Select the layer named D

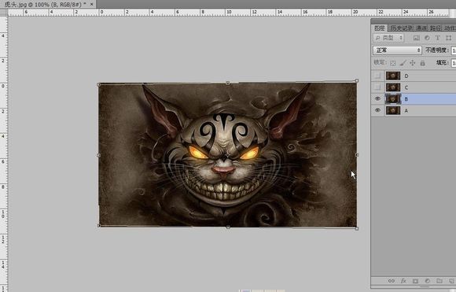pos(406,76)
